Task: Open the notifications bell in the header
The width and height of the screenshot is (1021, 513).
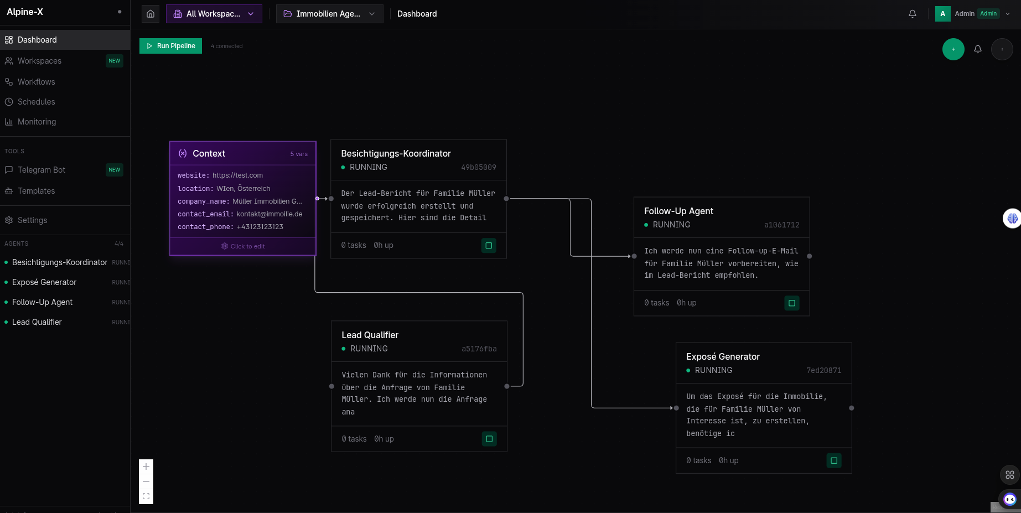Action: click(913, 14)
